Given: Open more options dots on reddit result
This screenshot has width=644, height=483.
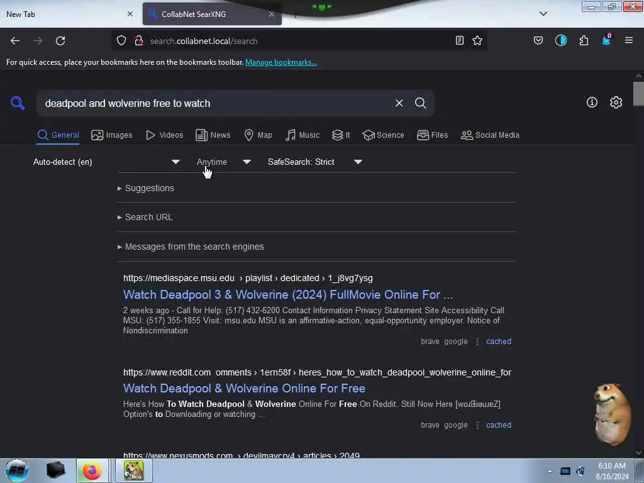Looking at the screenshot, I should point(477,425).
